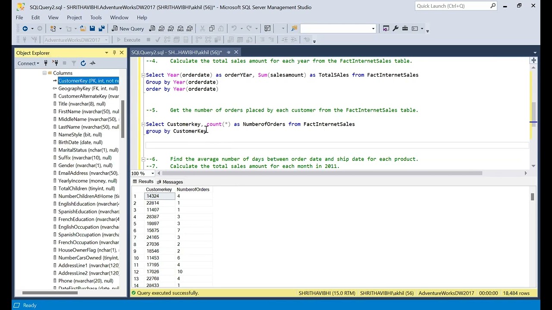Open the File menu
The width and height of the screenshot is (552, 310).
coord(19,18)
